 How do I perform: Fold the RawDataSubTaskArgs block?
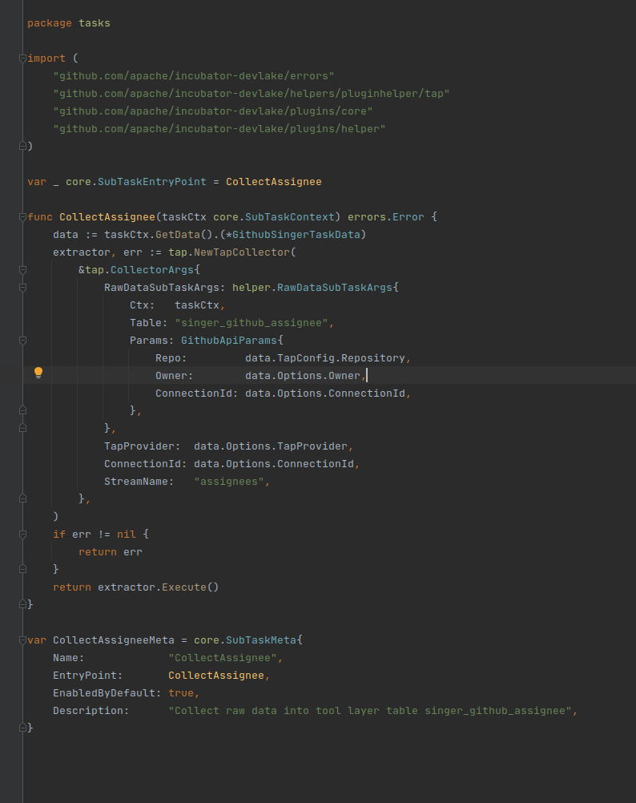(x=22, y=288)
